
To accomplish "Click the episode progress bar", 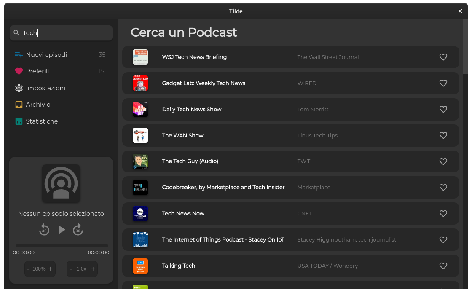I will [62, 245].
